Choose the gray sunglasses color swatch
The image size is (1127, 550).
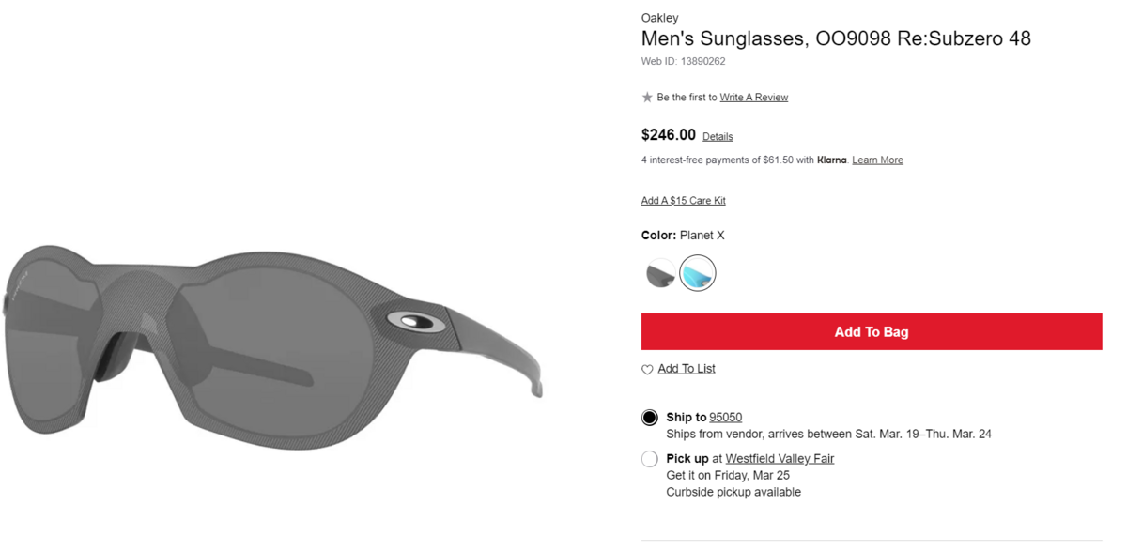pos(661,273)
